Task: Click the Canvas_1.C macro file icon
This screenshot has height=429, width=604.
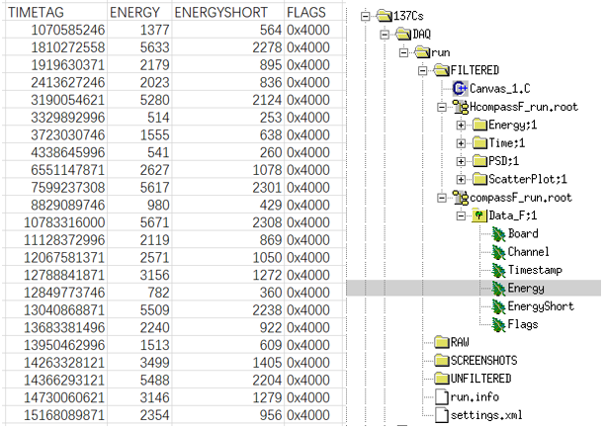Action: click(460, 89)
